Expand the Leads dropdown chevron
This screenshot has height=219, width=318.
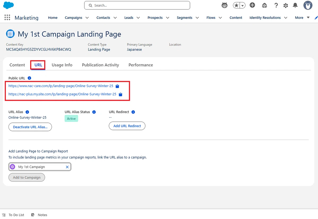click(138, 18)
